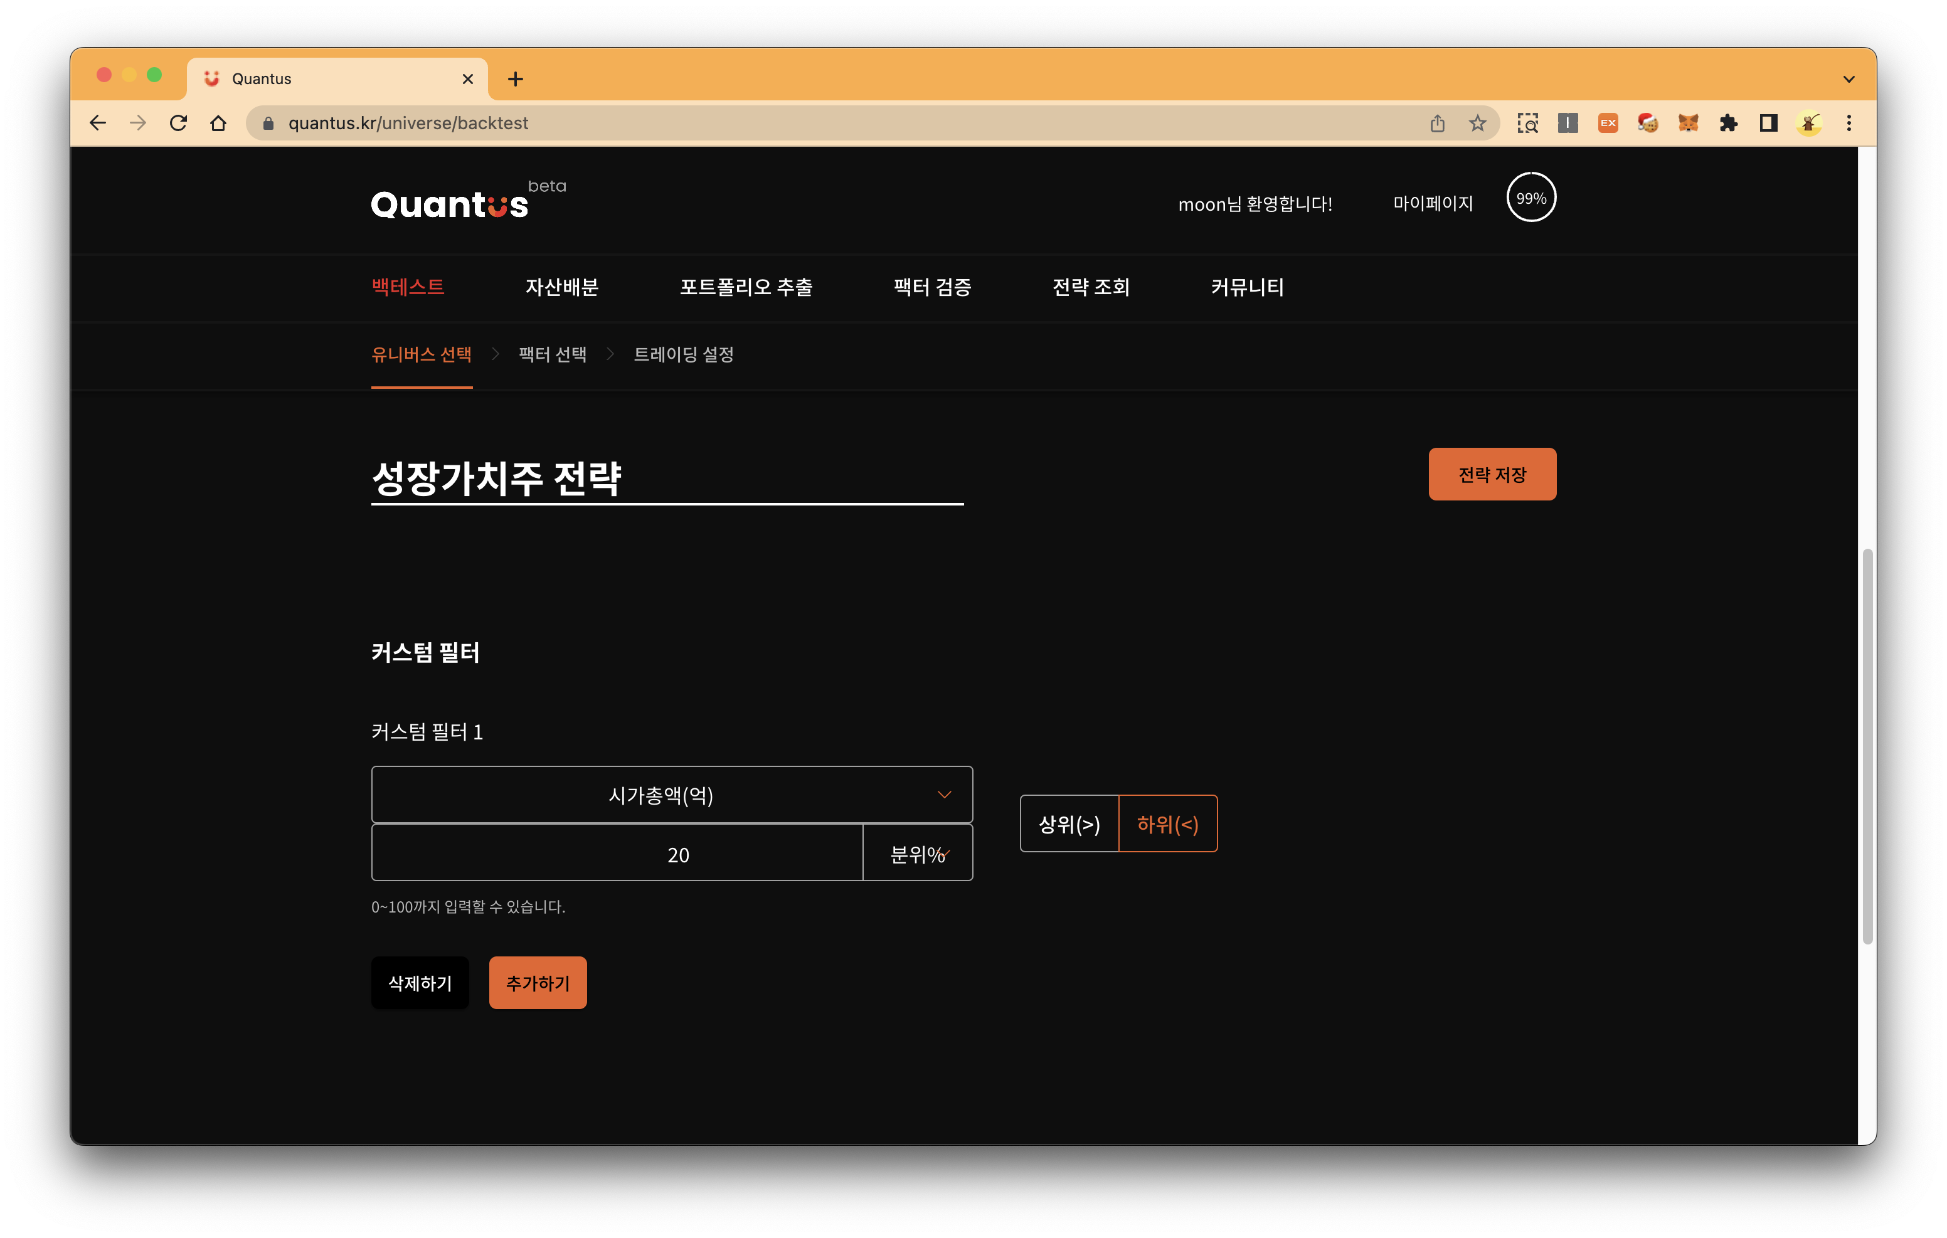Open Chrome's three-dot menu
The image size is (1947, 1238).
1849,123
